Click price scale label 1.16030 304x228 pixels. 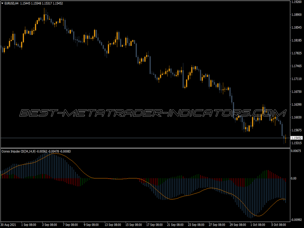coord(297,117)
